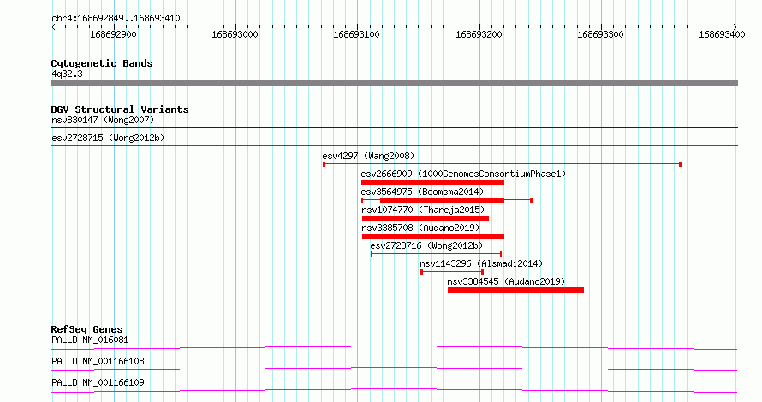Click the PALLD NM_001166109 magenta transcript line

[x=394, y=390]
